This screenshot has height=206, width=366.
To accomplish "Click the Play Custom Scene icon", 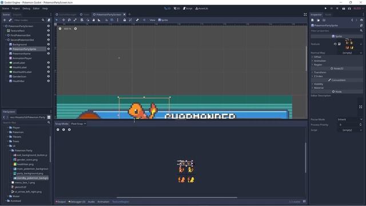I will pos(349,9).
